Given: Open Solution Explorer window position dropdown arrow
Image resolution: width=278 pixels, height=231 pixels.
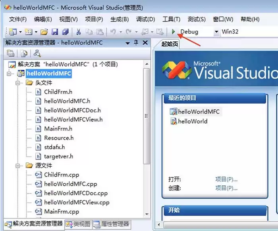Looking at the screenshot, I should pos(127,43).
